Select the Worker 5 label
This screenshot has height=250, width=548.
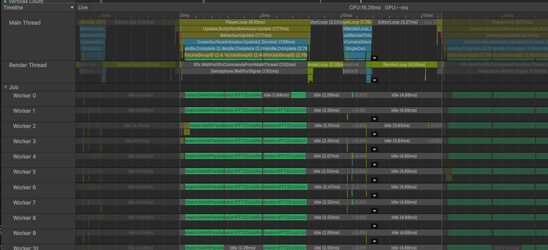24,172
